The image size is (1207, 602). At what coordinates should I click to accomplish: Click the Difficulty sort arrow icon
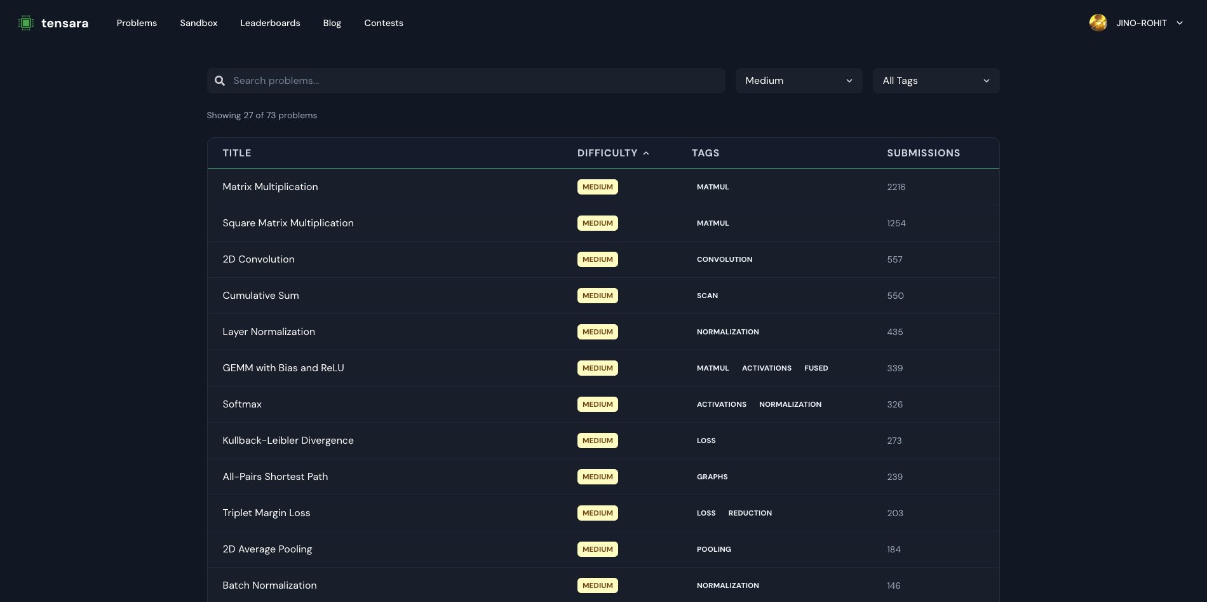[646, 153]
